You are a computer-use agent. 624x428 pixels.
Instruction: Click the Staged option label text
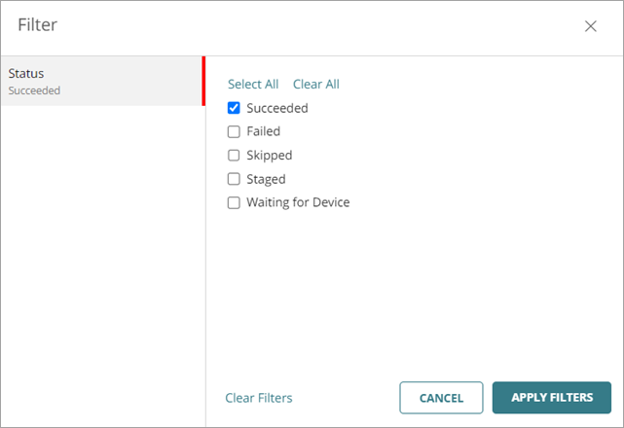click(x=266, y=179)
